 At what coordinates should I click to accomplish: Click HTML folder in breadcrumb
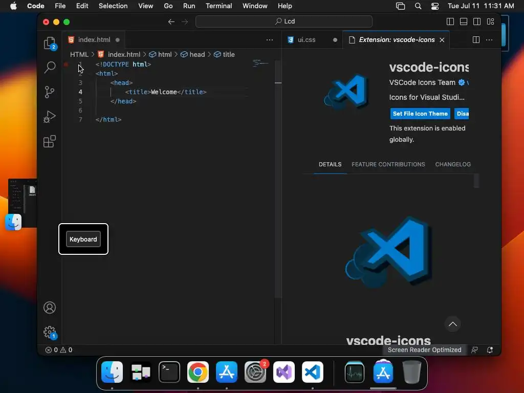79,54
